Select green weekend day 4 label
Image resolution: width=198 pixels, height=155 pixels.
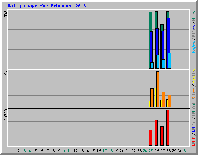30,151
